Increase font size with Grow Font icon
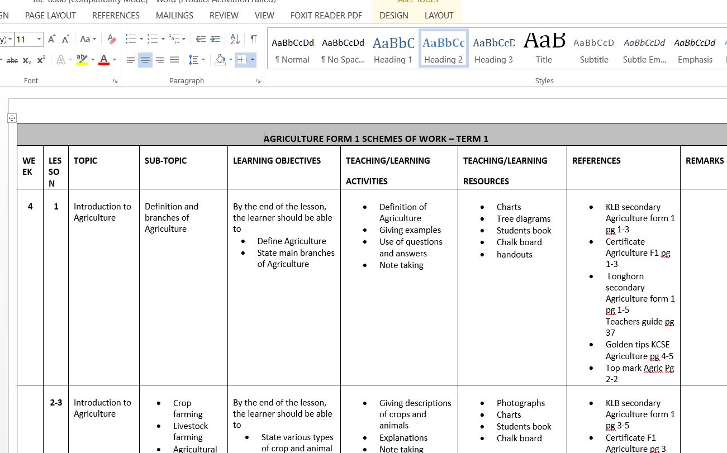 [51, 39]
